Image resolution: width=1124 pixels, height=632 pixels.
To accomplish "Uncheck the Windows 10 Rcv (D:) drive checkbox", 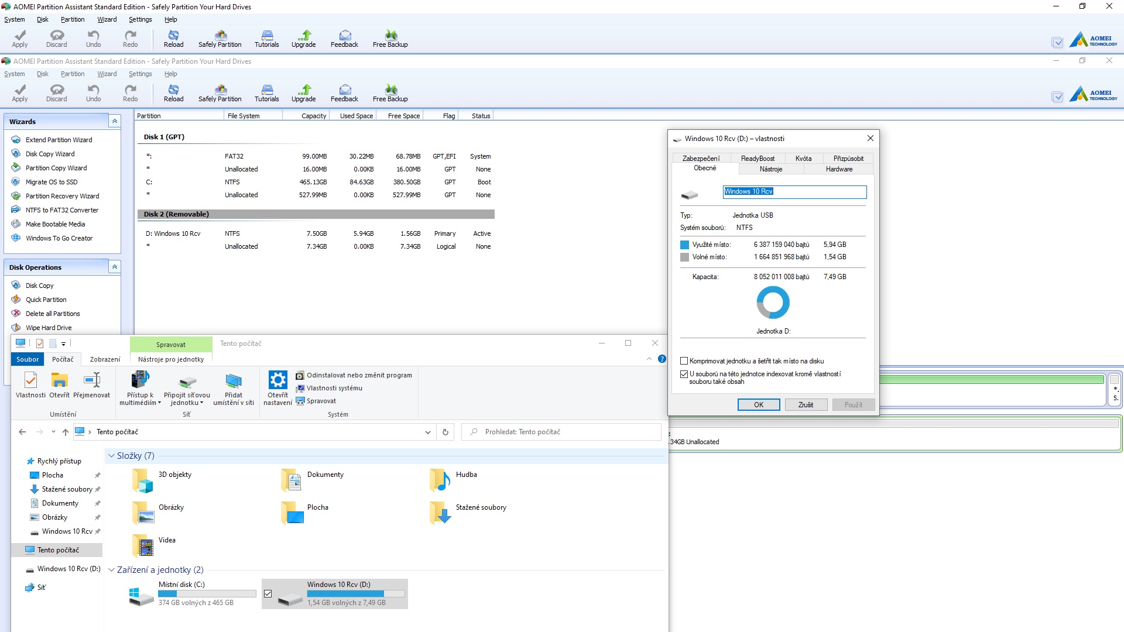I will pyautogui.click(x=268, y=593).
